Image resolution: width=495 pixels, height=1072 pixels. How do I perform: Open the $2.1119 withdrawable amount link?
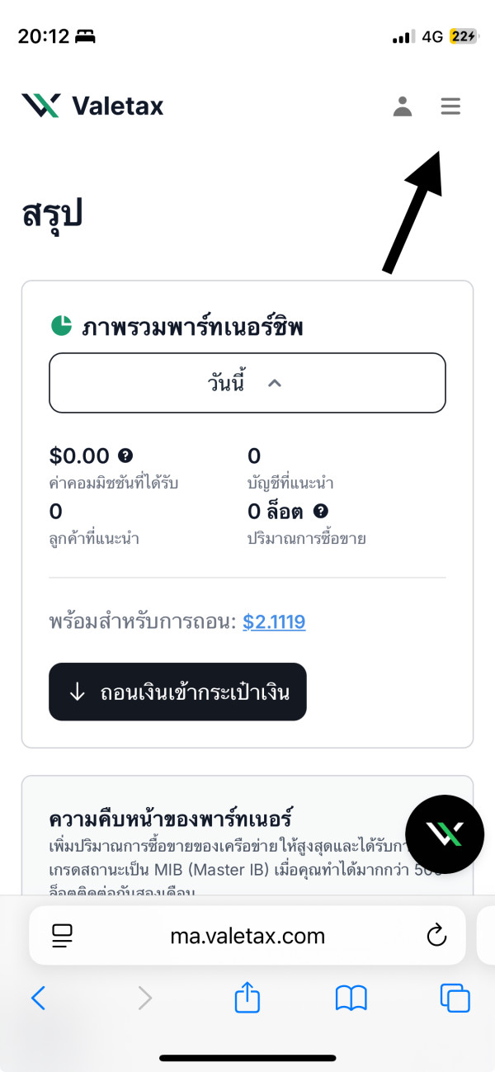pyautogui.click(x=274, y=621)
